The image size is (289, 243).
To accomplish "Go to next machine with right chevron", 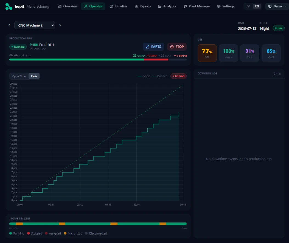I will click(60, 25).
